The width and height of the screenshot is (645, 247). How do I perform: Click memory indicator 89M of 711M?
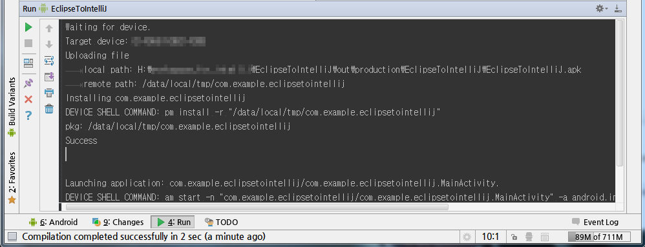point(599,237)
